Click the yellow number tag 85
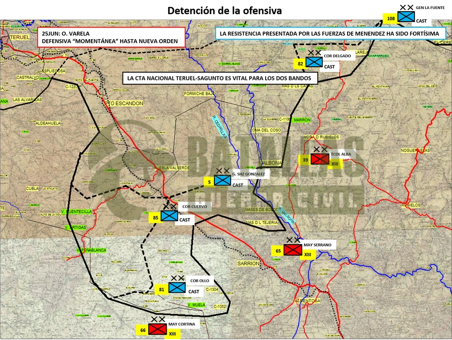452x340 pixels. [155, 218]
